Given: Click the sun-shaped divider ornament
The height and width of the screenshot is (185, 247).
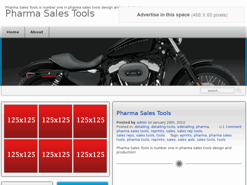Looking at the screenshot, I should 179,164.
